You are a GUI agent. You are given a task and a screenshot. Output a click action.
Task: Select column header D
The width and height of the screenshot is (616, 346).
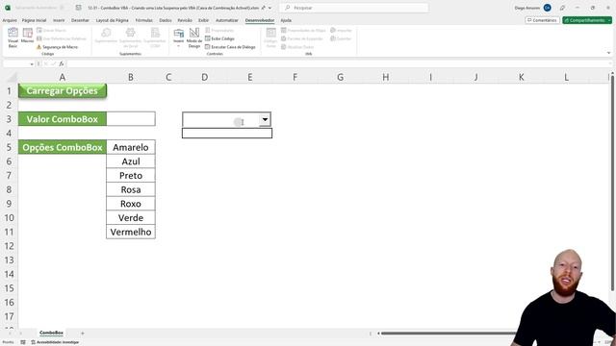click(x=205, y=77)
